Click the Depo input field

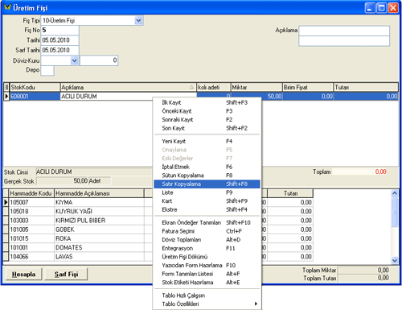pyautogui.click(x=47, y=70)
